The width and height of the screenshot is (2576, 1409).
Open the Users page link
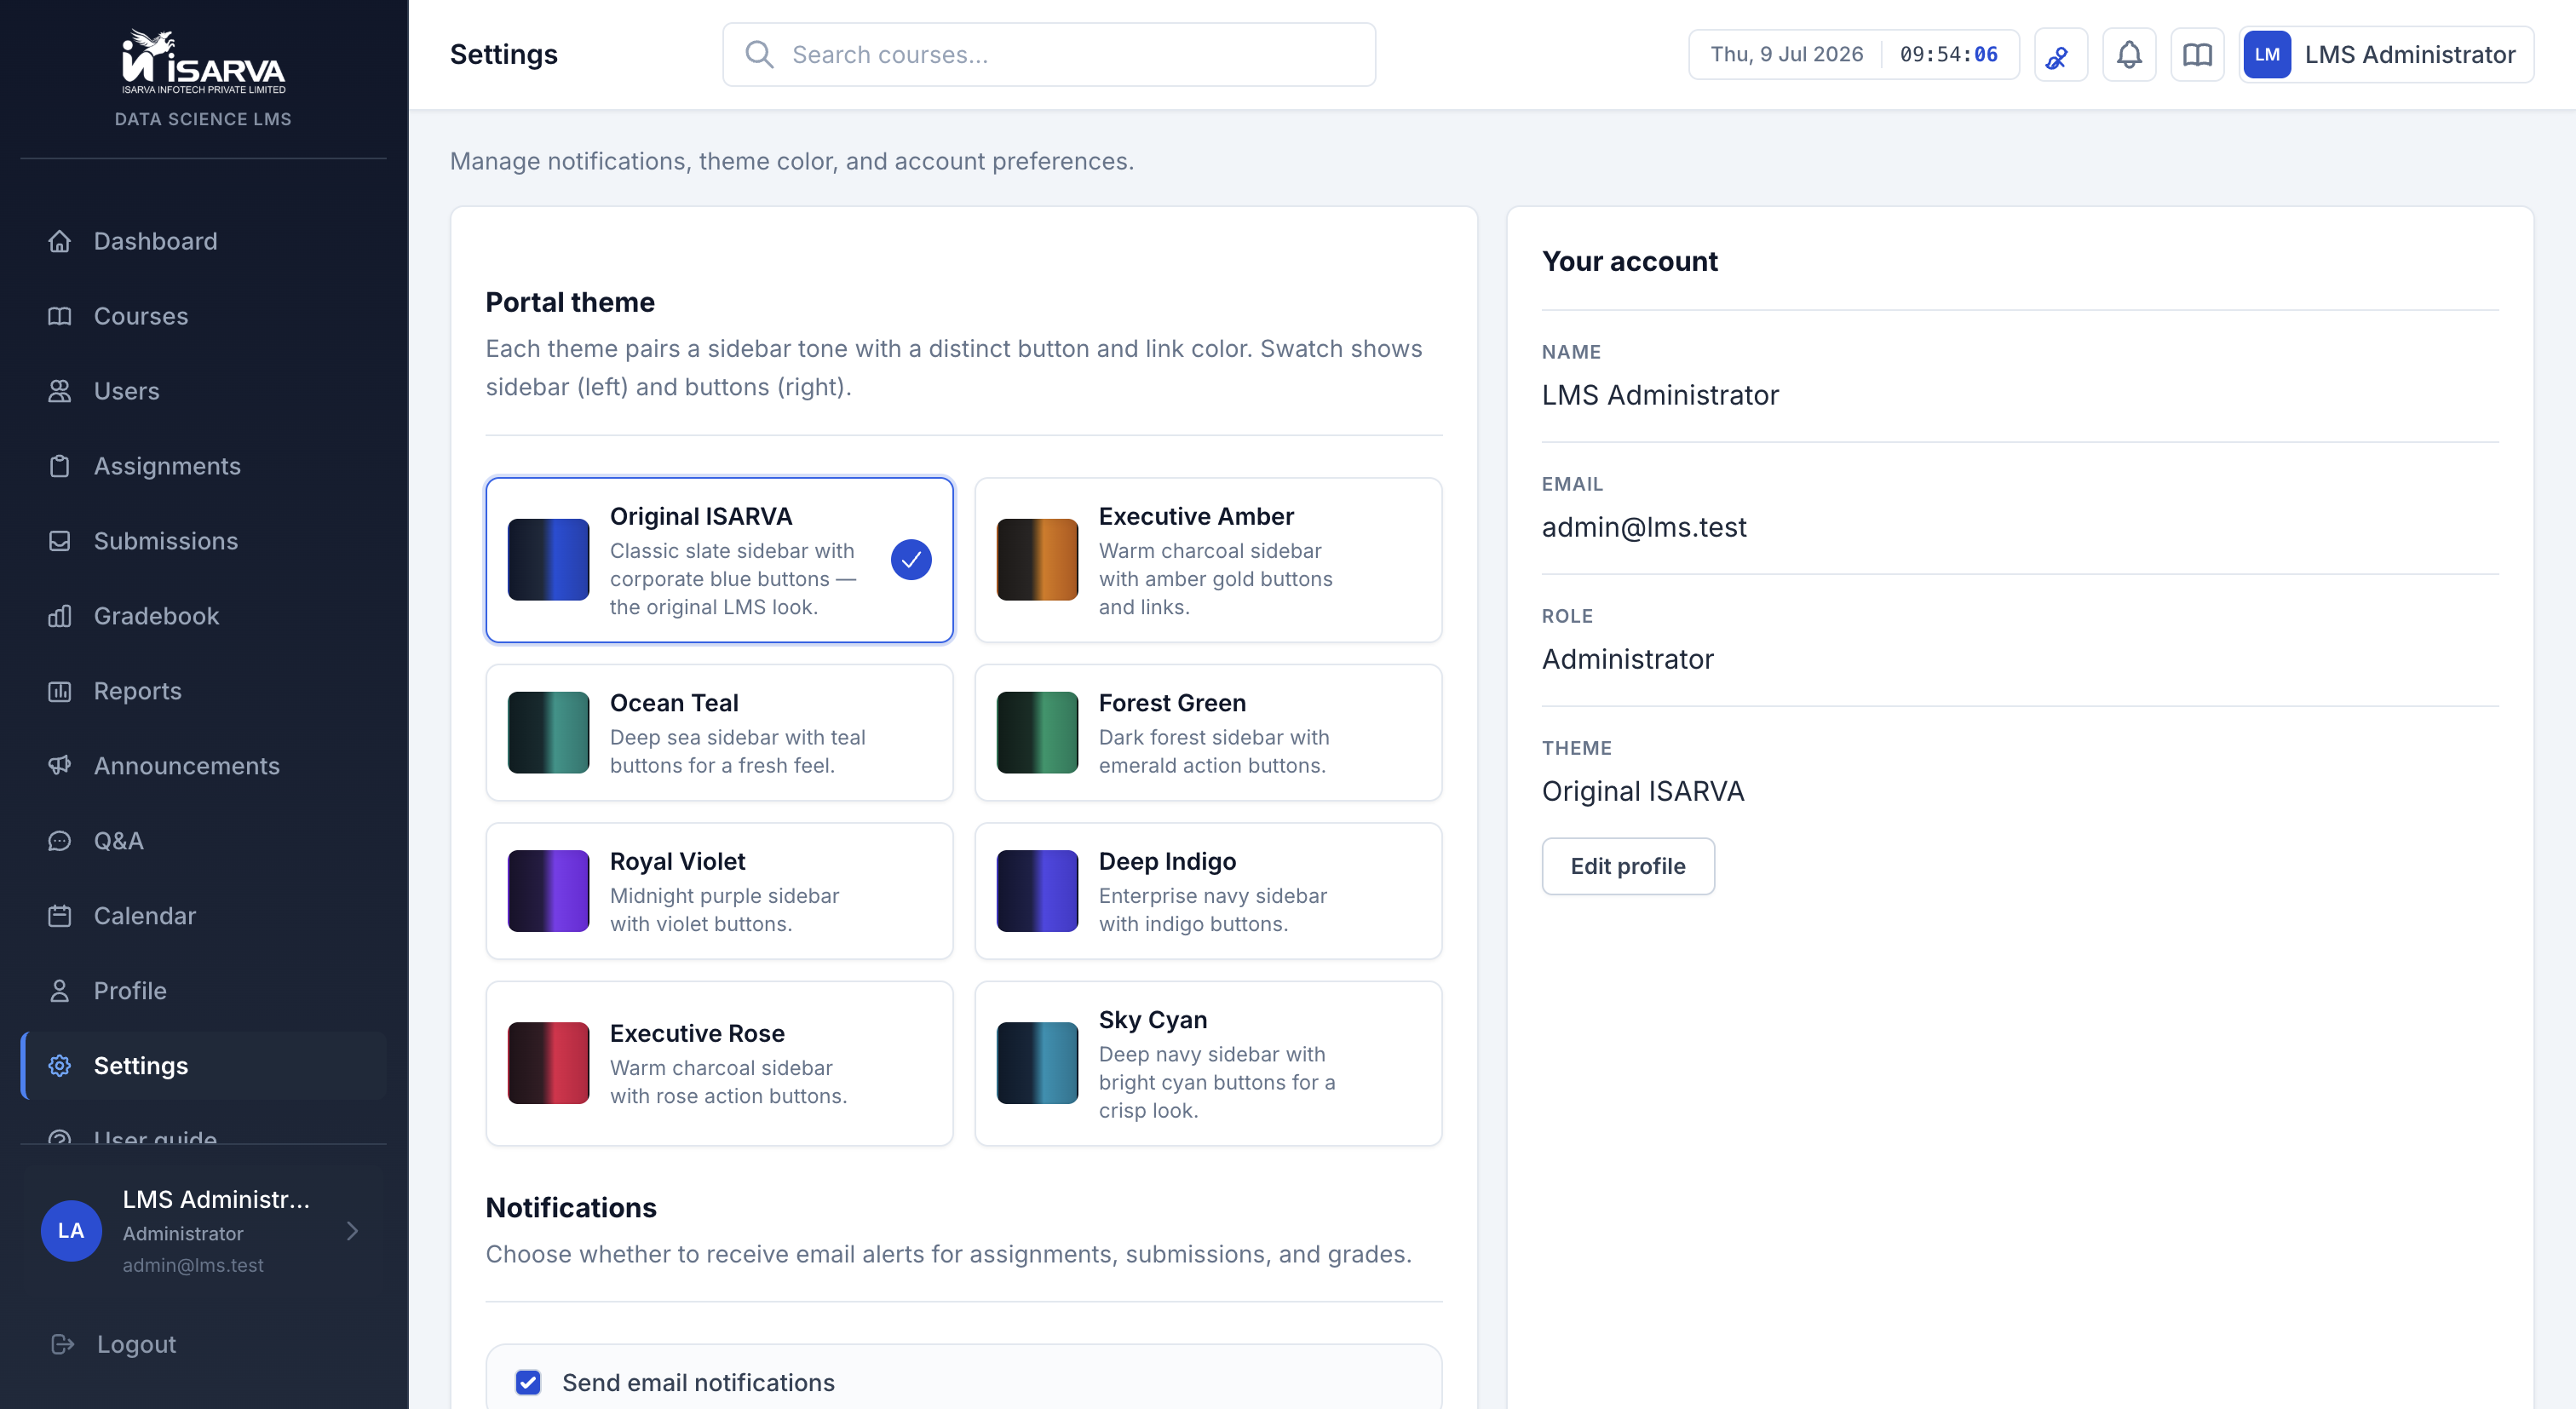203,391
